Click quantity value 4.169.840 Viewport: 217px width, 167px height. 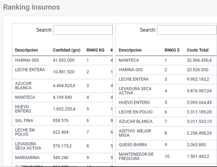pos(62,97)
